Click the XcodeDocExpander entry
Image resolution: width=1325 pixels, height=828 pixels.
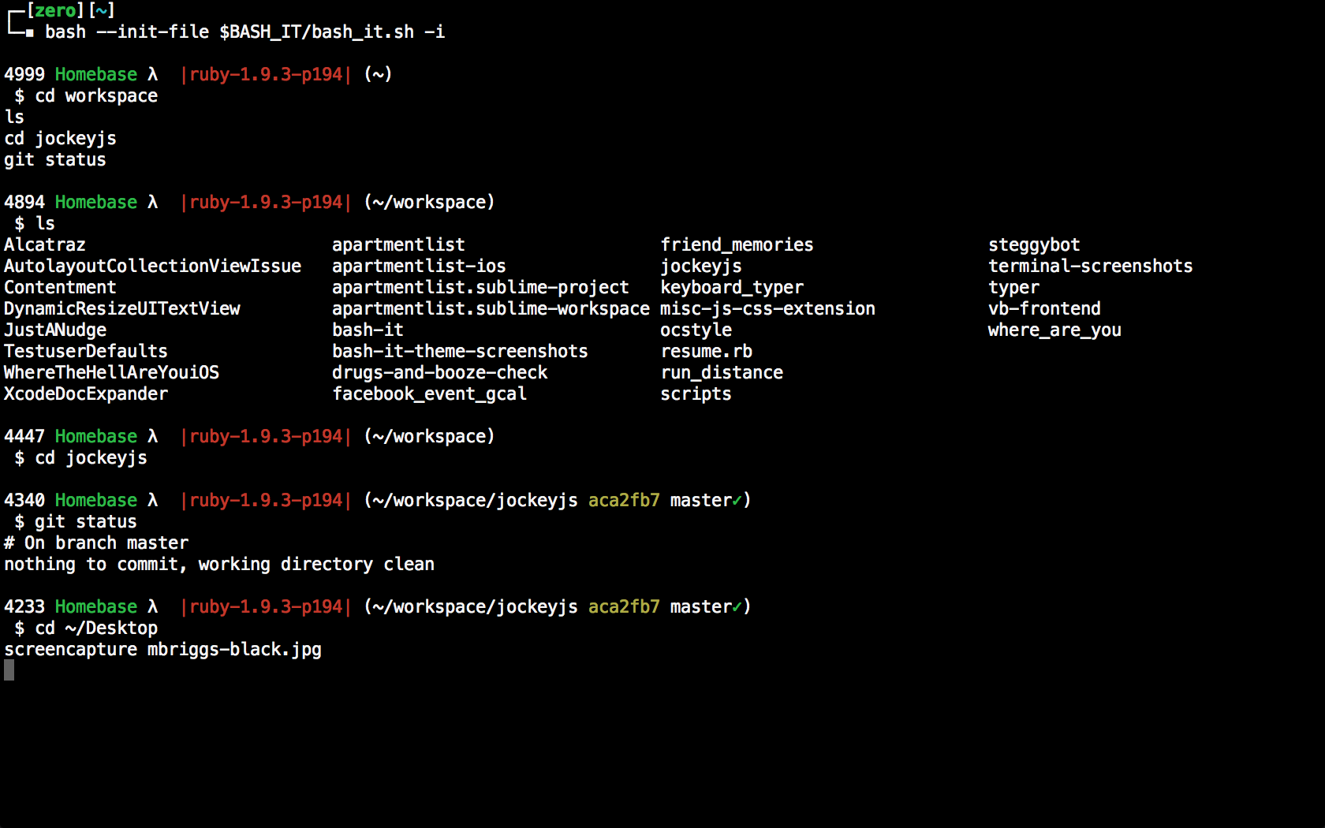(x=86, y=394)
